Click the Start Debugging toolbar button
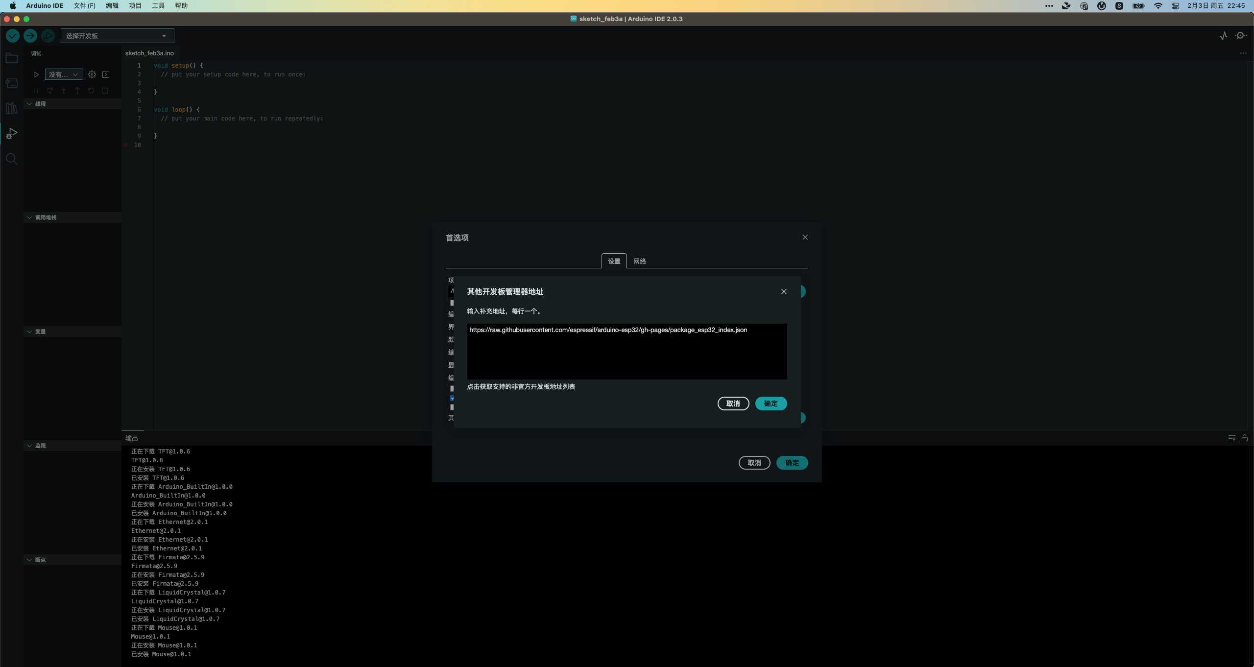Viewport: 1254px width, 667px height. pos(48,36)
